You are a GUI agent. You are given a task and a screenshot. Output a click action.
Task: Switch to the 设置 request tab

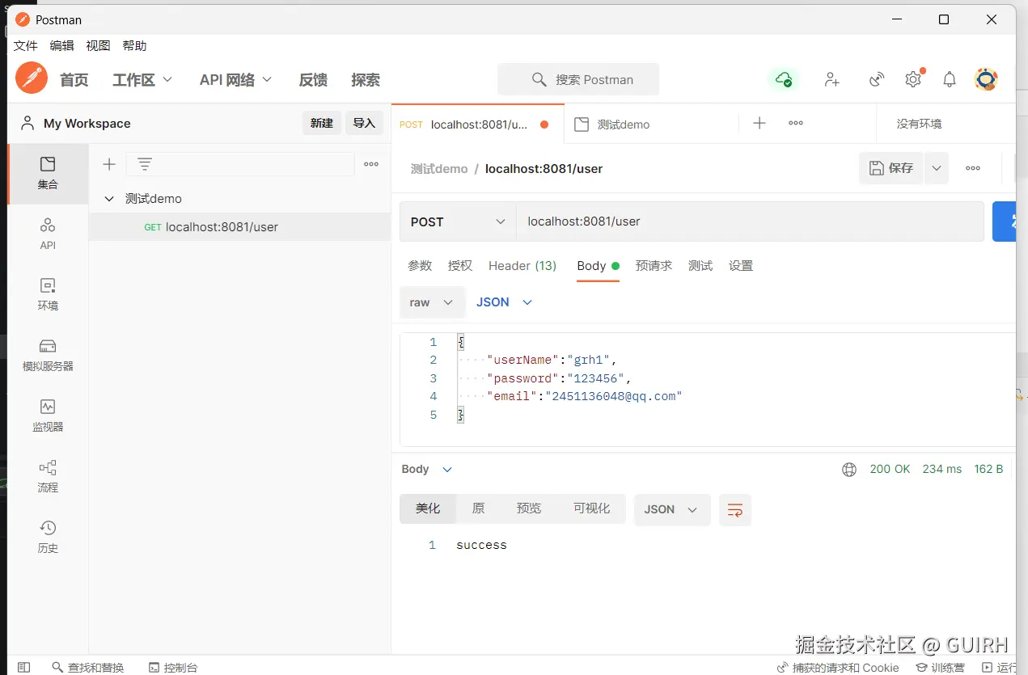pos(741,266)
